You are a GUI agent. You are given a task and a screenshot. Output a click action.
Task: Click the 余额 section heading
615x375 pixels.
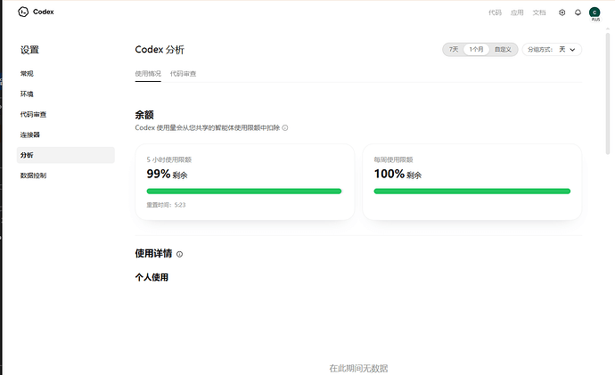[x=144, y=115]
